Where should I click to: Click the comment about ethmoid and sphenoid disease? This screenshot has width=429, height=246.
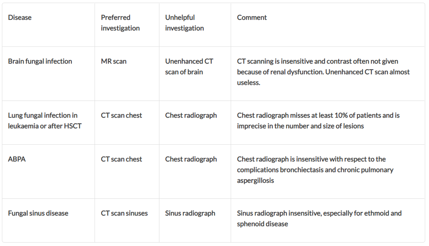point(319,219)
